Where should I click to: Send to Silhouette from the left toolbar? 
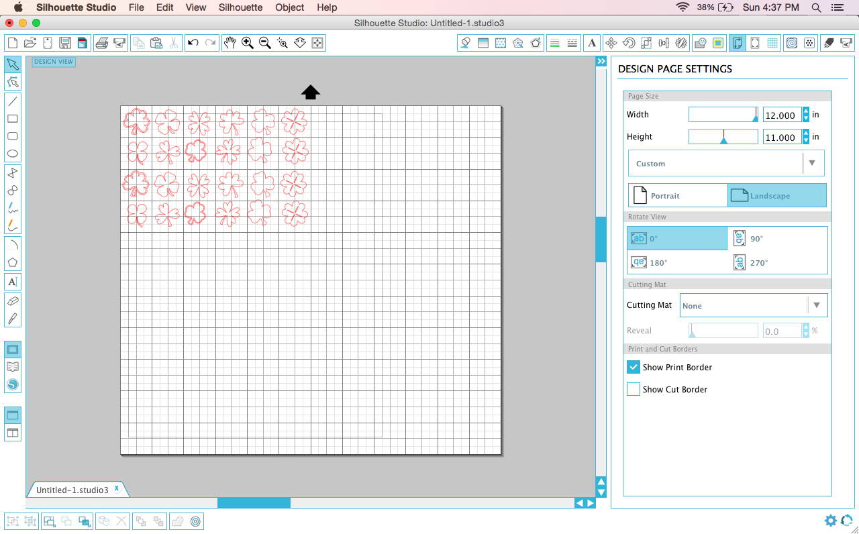pyautogui.click(x=119, y=43)
